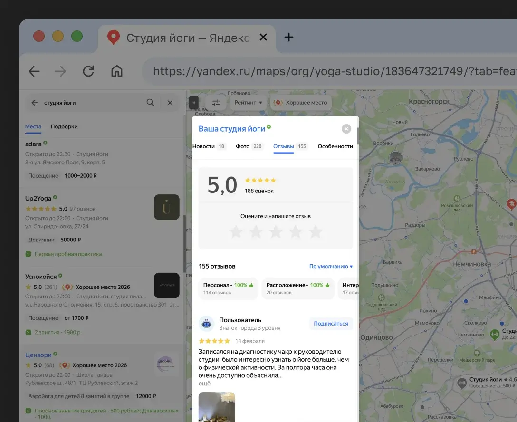Open the review photo thumbnail
The image size is (517, 422).
[217, 407]
